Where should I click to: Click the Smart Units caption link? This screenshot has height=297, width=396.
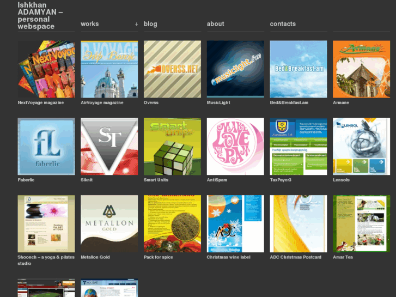point(156,180)
